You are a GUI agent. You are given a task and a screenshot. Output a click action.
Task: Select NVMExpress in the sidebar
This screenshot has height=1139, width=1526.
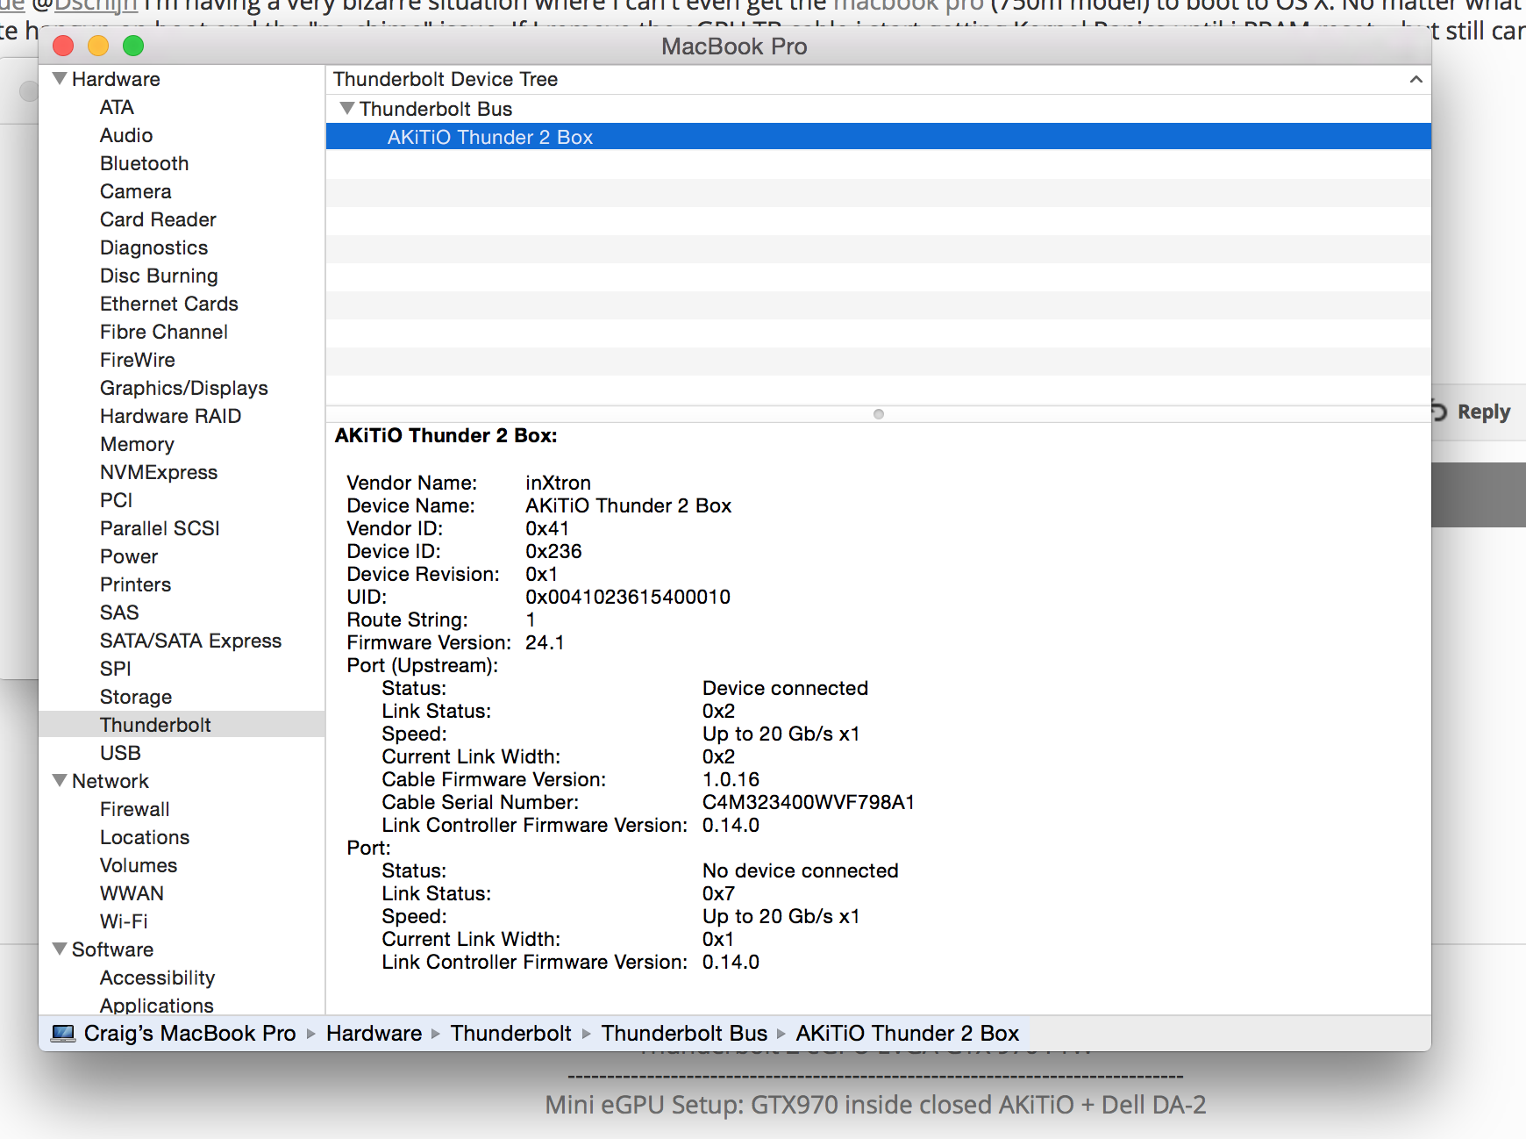[159, 472]
